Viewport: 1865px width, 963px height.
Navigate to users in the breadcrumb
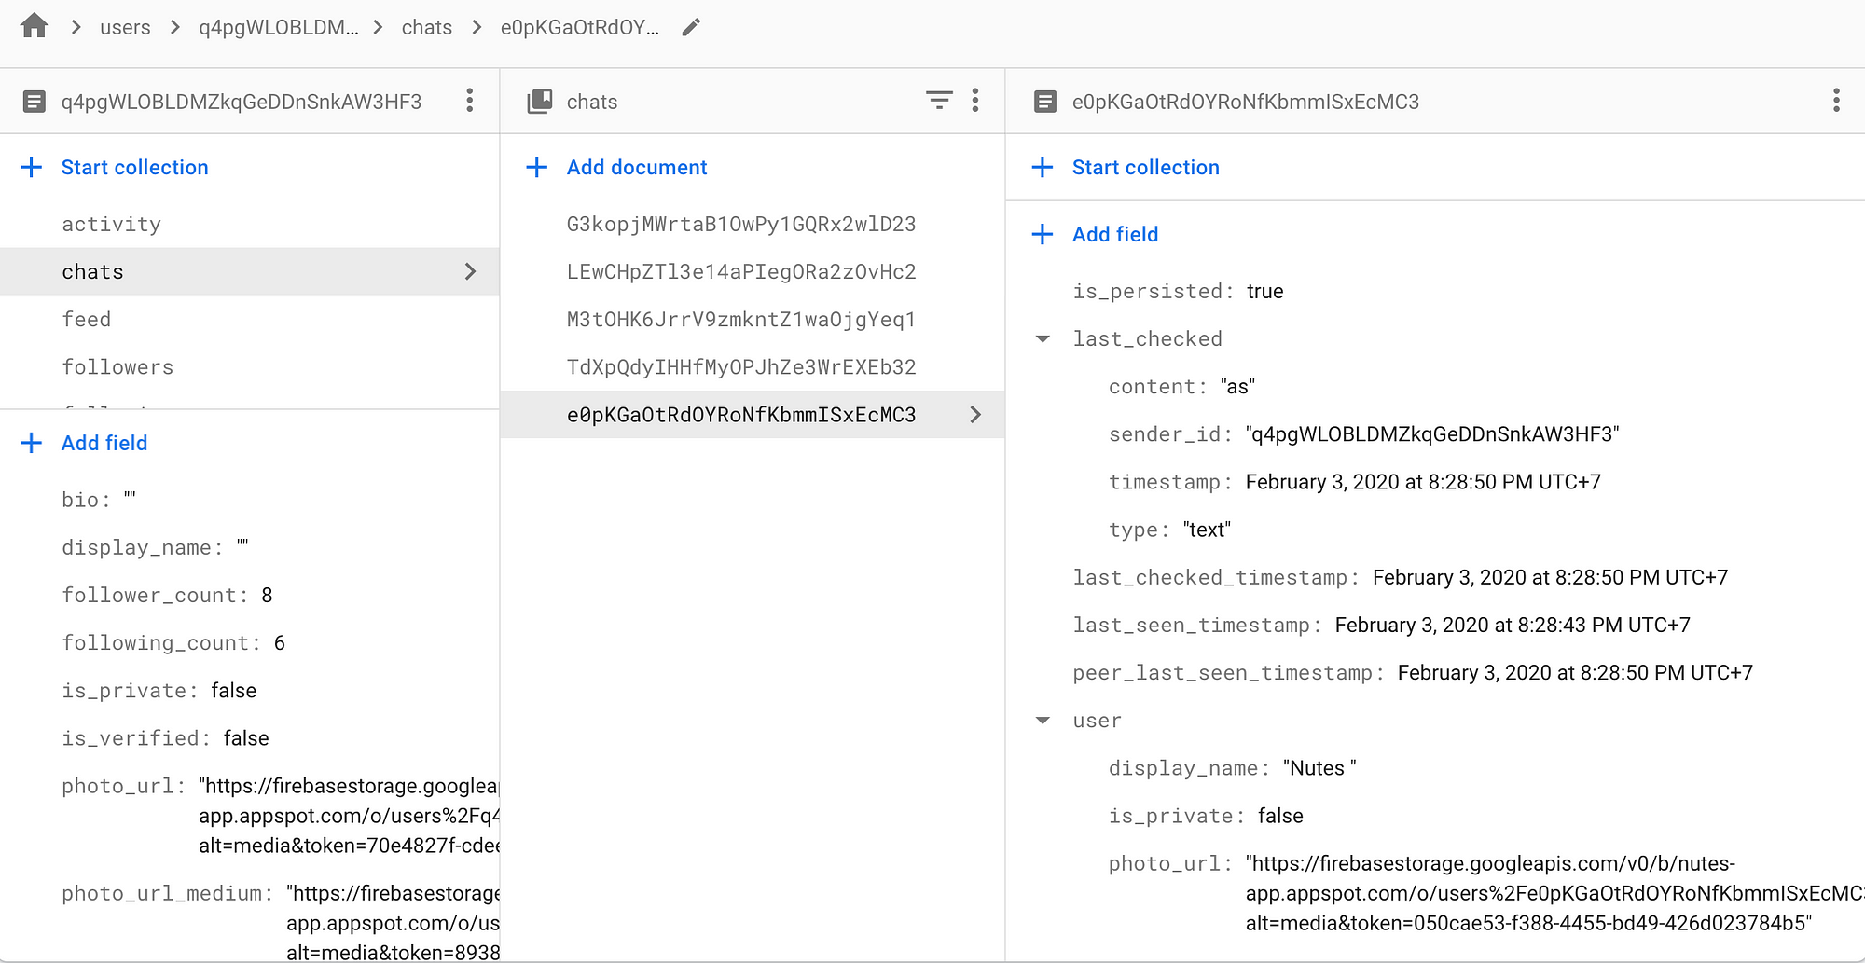coord(125,28)
